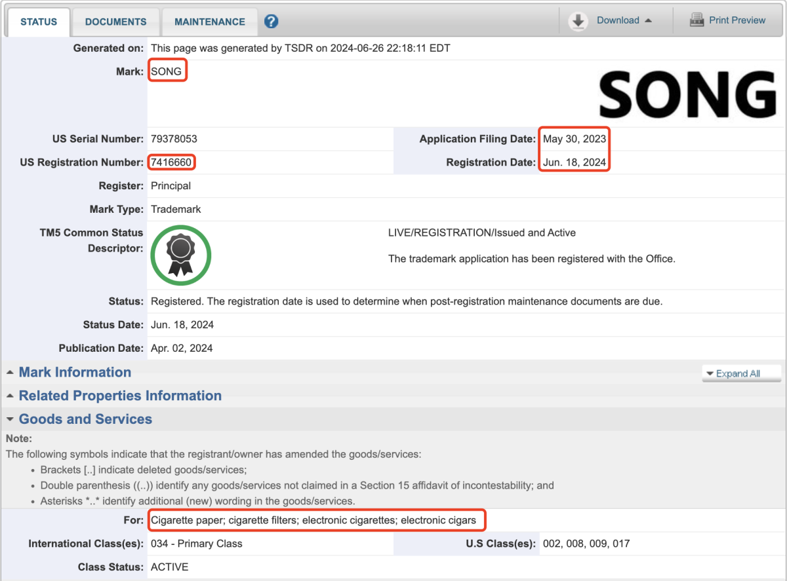
Task: Click the Print Preview text link
Action: (737, 20)
